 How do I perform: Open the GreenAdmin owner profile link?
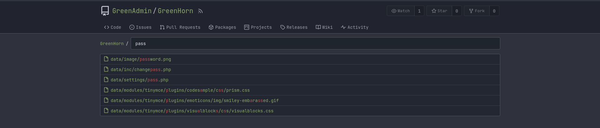pyautogui.click(x=132, y=11)
